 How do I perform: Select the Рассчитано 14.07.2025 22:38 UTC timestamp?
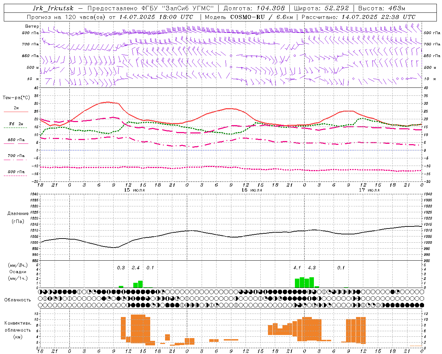pos(358,17)
